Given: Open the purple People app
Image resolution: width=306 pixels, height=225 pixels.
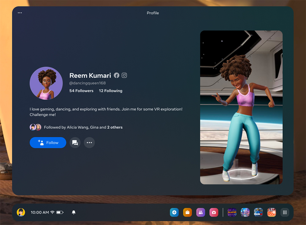Looking at the screenshot, I should pos(200,212).
